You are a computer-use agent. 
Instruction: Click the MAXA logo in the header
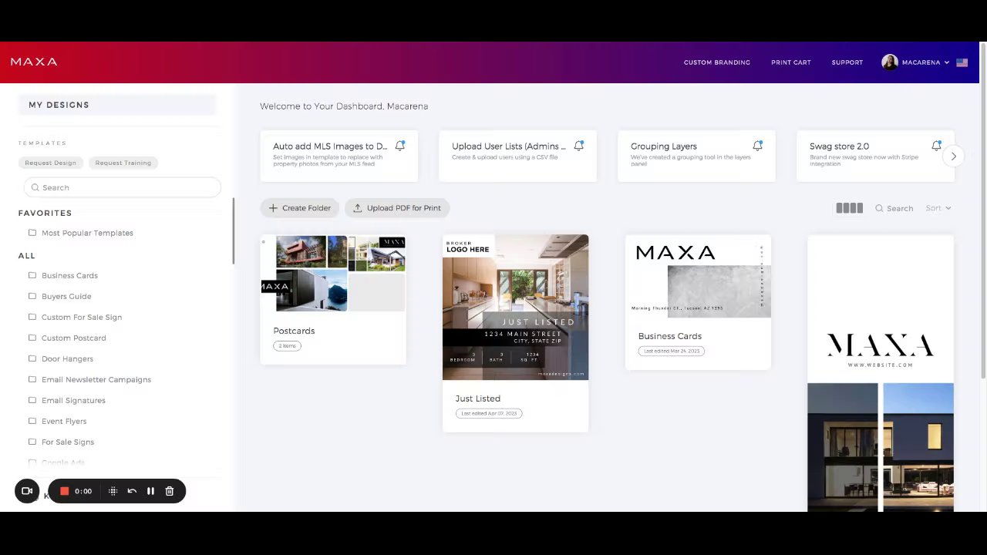coord(34,62)
